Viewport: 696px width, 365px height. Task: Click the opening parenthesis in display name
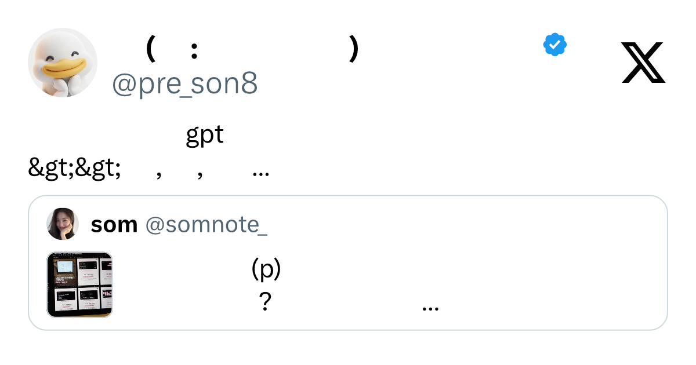[151, 49]
